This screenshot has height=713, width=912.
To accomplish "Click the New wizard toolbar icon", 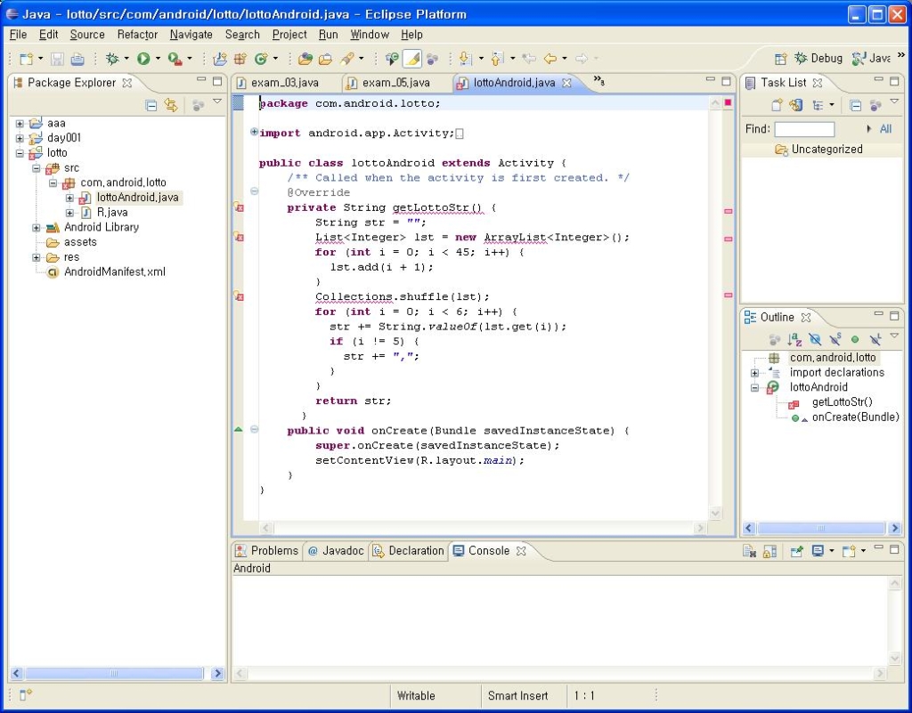I will click(26, 58).
